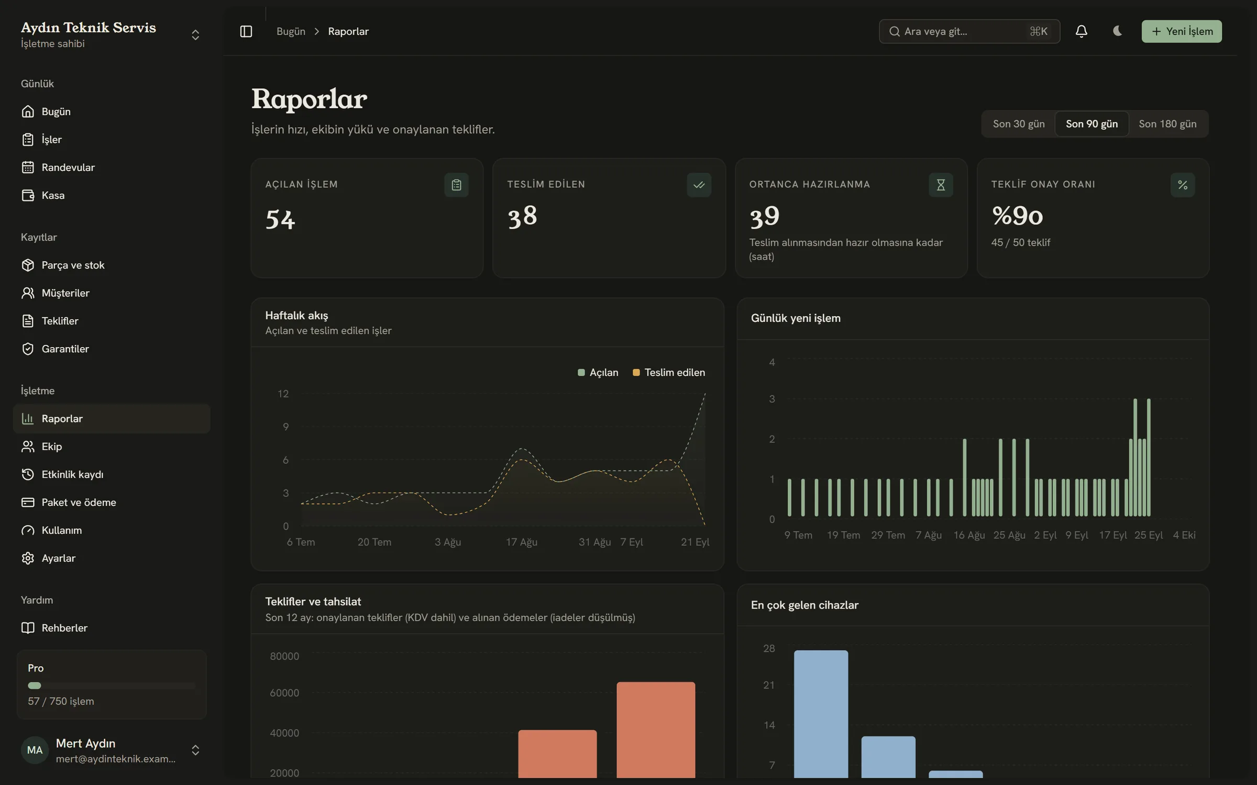The image size is (1257, 785).
Task: Expand the Mert Aydın account menu
Action: pos(195,750)
